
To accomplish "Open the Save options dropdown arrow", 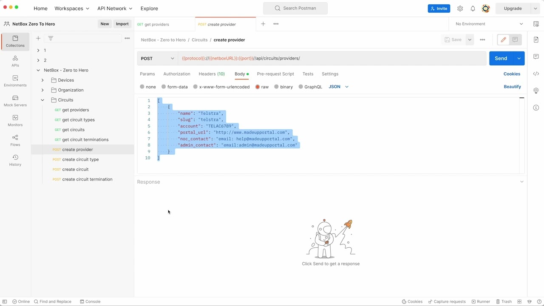I will 470,40.
